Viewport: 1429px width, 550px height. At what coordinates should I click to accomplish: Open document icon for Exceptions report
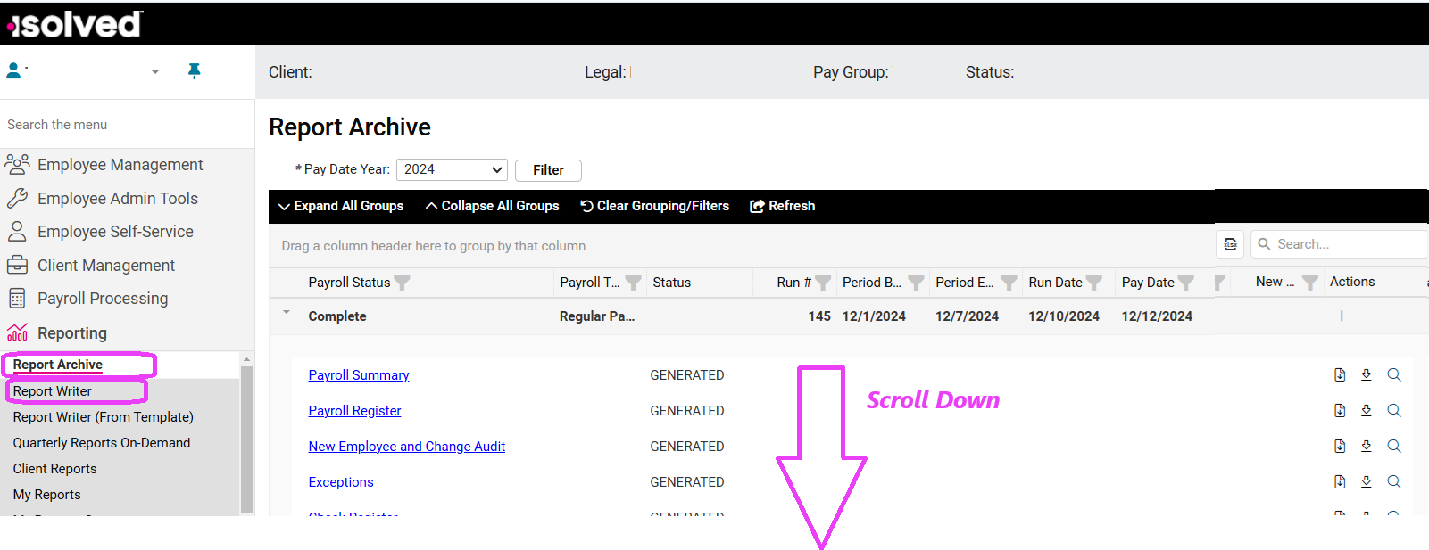[1339, 482]
